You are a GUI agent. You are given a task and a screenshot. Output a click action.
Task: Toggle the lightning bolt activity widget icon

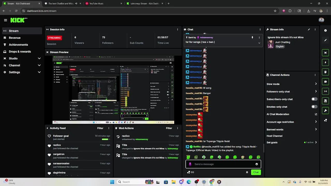pos(325,62)
